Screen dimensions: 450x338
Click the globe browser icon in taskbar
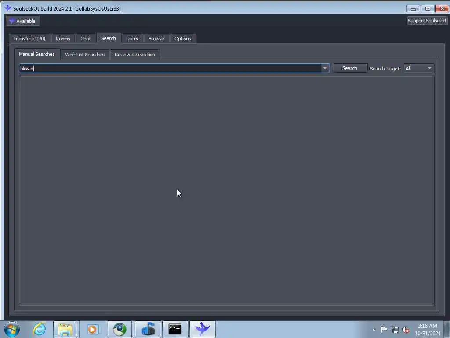click(120, 329)
